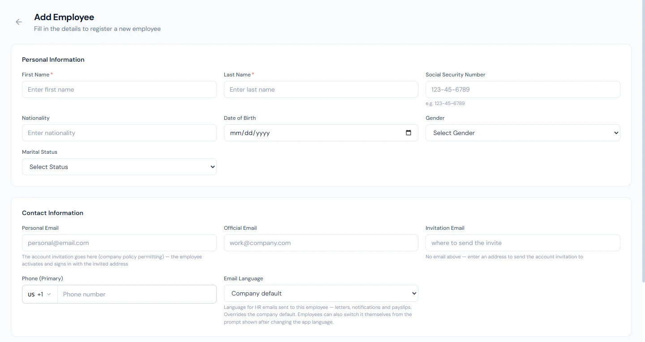The height and width of the screenshot is (342, 645).
Task: Click the 'e.g. 123-45-6789' hint text
Action: coord(445,103)
